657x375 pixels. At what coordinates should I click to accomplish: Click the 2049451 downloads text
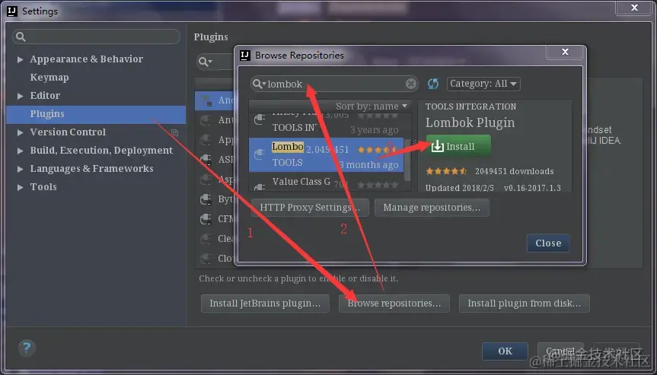click(x=514, y=171)
